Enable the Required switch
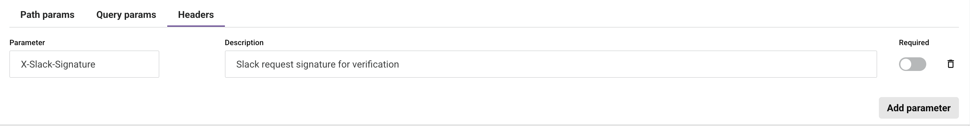The image size is (970, 126). click(x=912, y=64)
